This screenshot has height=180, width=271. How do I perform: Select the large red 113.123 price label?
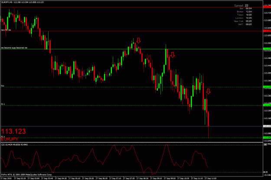pos(13,132)
